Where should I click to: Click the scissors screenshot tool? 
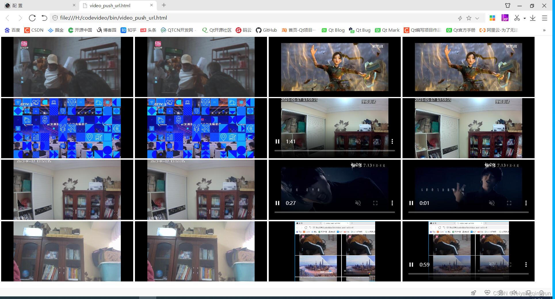tap(517, 18)
